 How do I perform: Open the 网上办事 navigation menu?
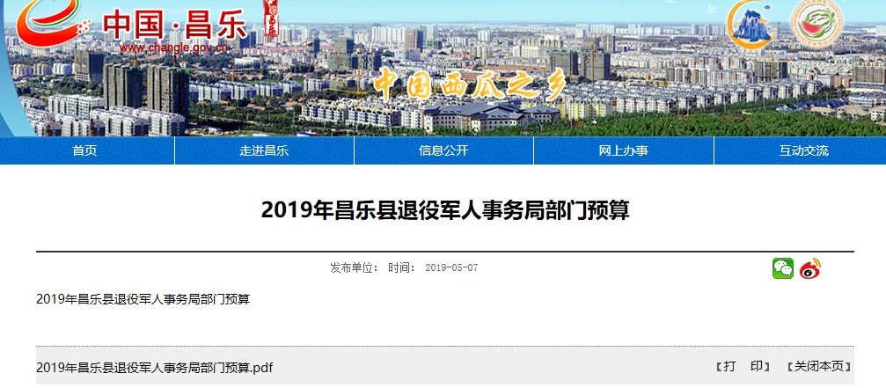(x=623, y=150)
